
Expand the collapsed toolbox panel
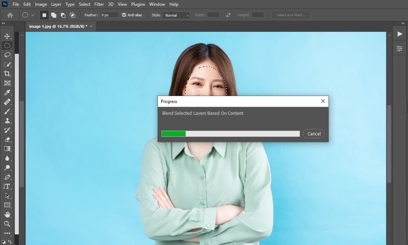coord(3,23)
